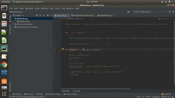Screen dimensions: 175x98
Task: Click the Search Everywhere magnifier icon
Action: pos(170,12)
